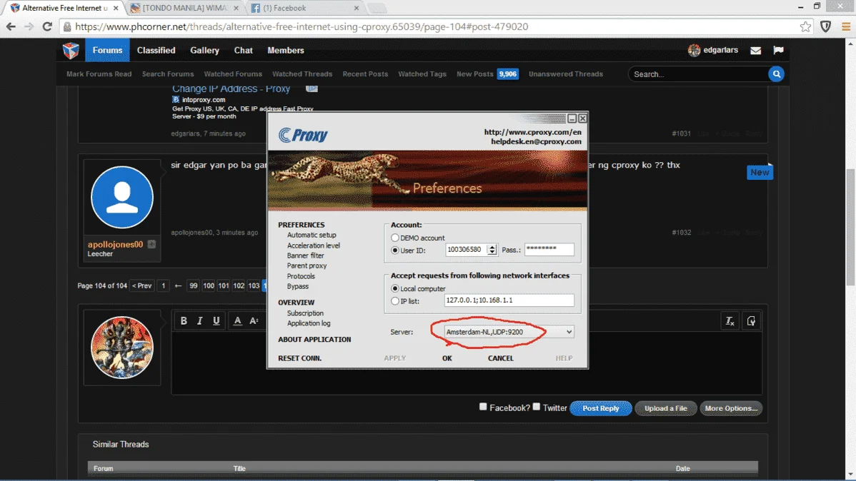Screen dimensions: 856x481
Task: Open cproxy.com website link
Action: click(x=532, y=132)
